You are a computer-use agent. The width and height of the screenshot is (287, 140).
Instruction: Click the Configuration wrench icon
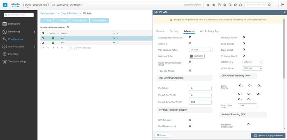[x=4, y=39]
